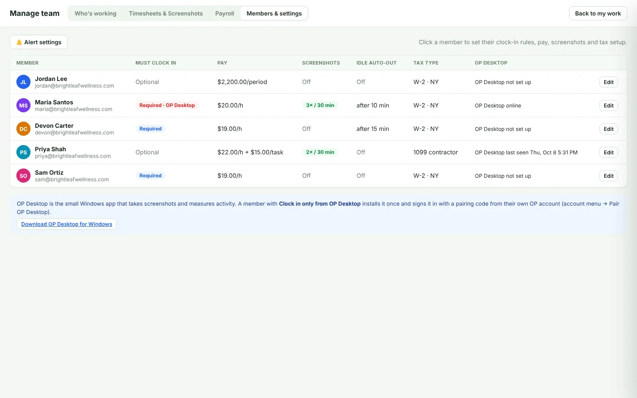Click the Manage team heading
The image size is (637, 398).
(35, 13)
